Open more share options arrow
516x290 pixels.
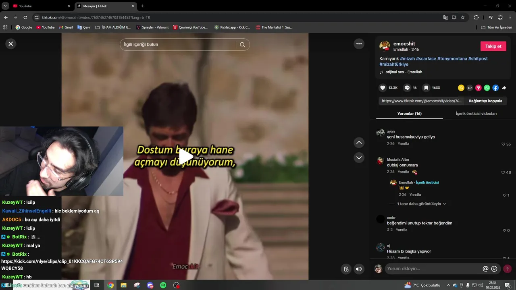point(504,88)
